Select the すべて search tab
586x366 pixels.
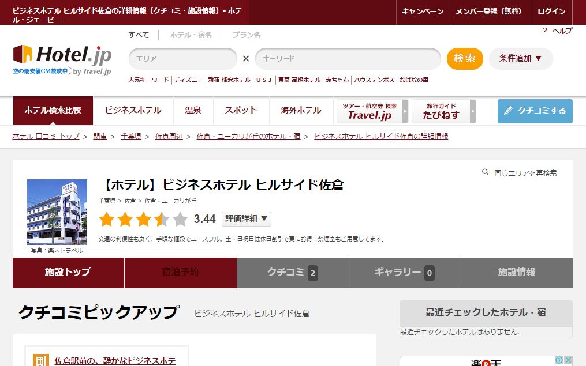[x=139, y=35]
